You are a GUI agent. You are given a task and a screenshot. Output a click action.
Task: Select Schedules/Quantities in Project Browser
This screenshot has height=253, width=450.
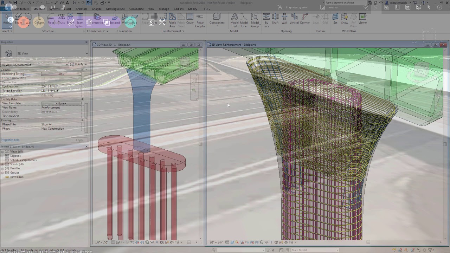pos(23,160)
